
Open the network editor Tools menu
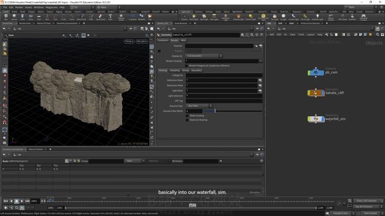coord(301,35)
